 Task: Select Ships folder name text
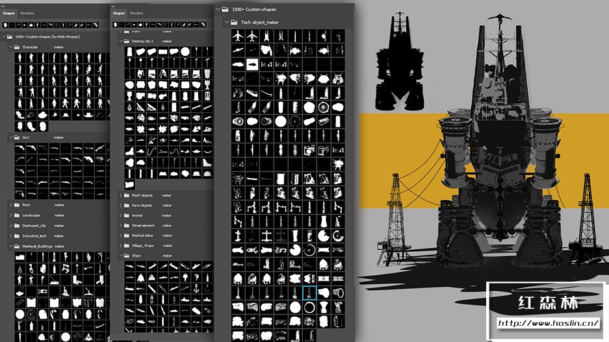[x=136, y=256]
